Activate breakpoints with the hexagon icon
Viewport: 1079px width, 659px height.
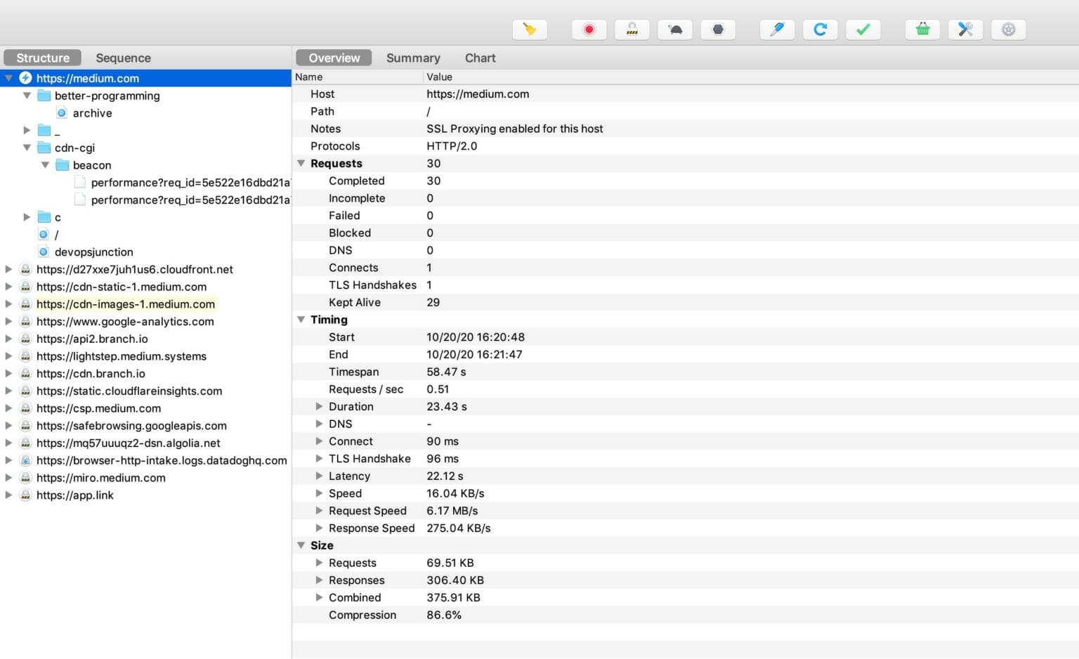[718, 30]
